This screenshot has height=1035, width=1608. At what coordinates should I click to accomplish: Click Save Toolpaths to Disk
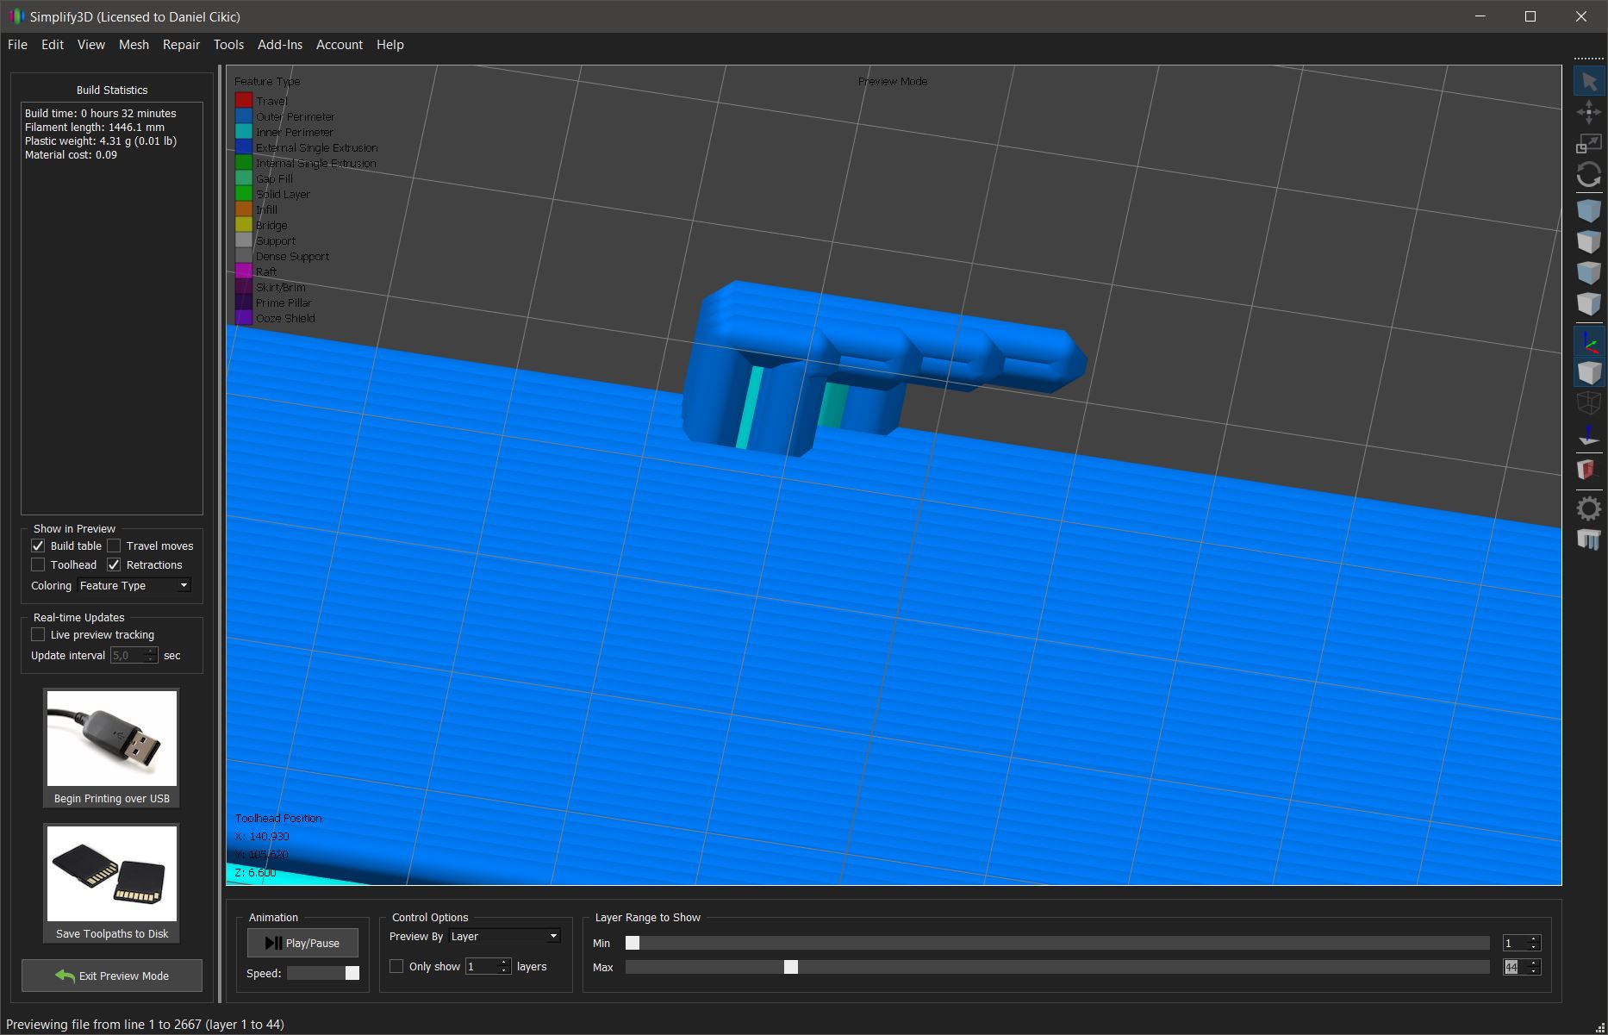pyautogui.click(x=112, y=883)
